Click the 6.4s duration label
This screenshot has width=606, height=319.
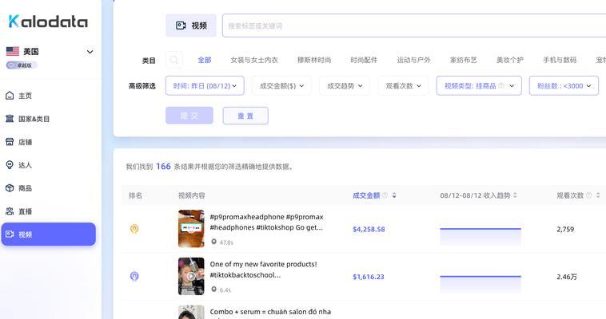coord(225,289)
